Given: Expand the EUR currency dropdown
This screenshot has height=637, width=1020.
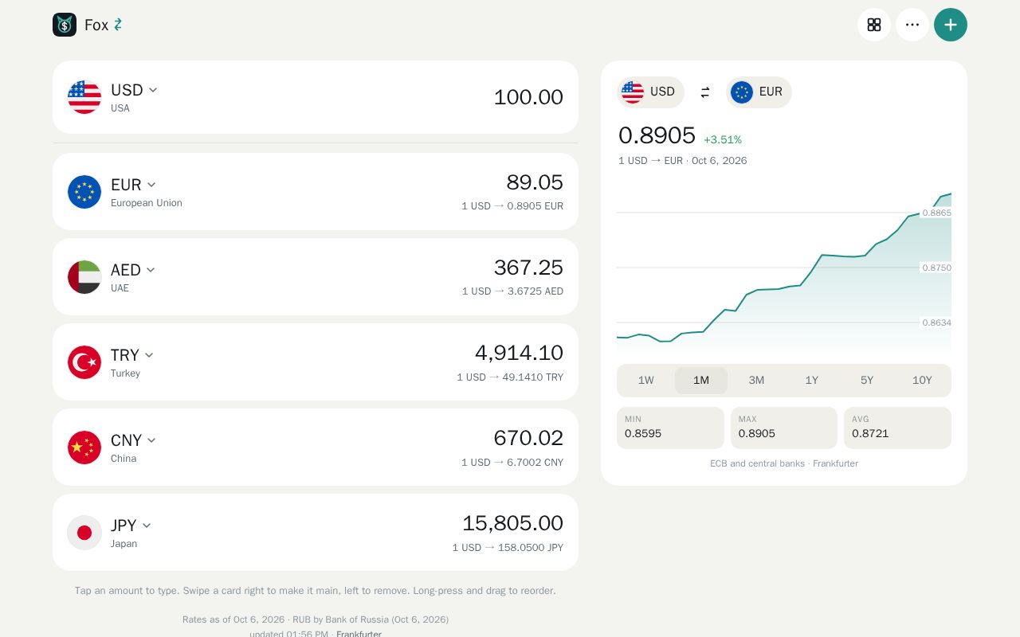Looking at the screenshot, I should [x=134, y=185].
